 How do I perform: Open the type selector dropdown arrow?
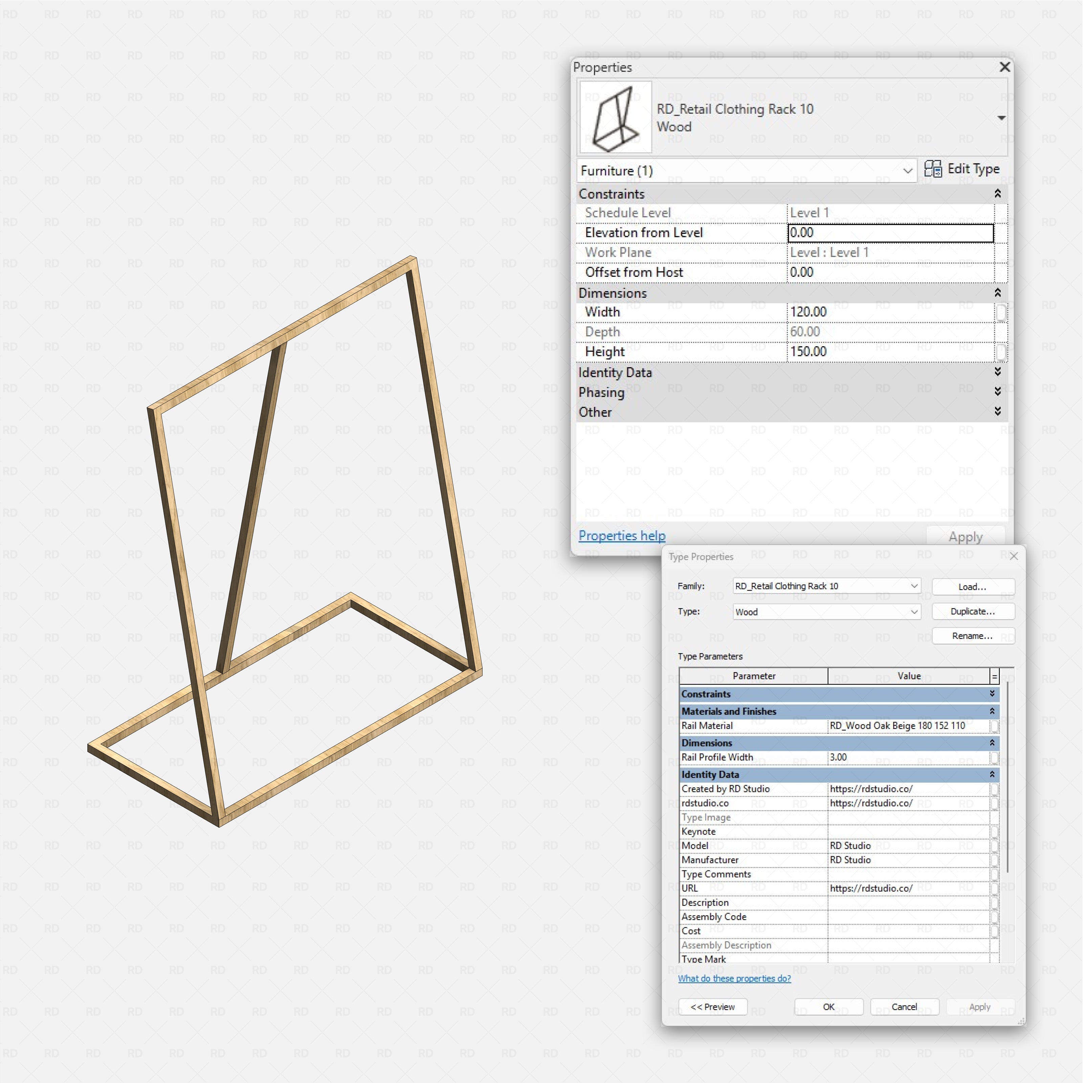[1001, 118]
